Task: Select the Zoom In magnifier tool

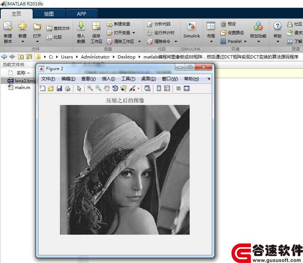Action: 90,89
